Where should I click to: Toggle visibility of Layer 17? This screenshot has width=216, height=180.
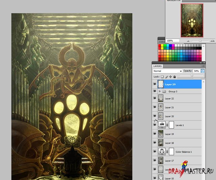[x=155, y=160]
